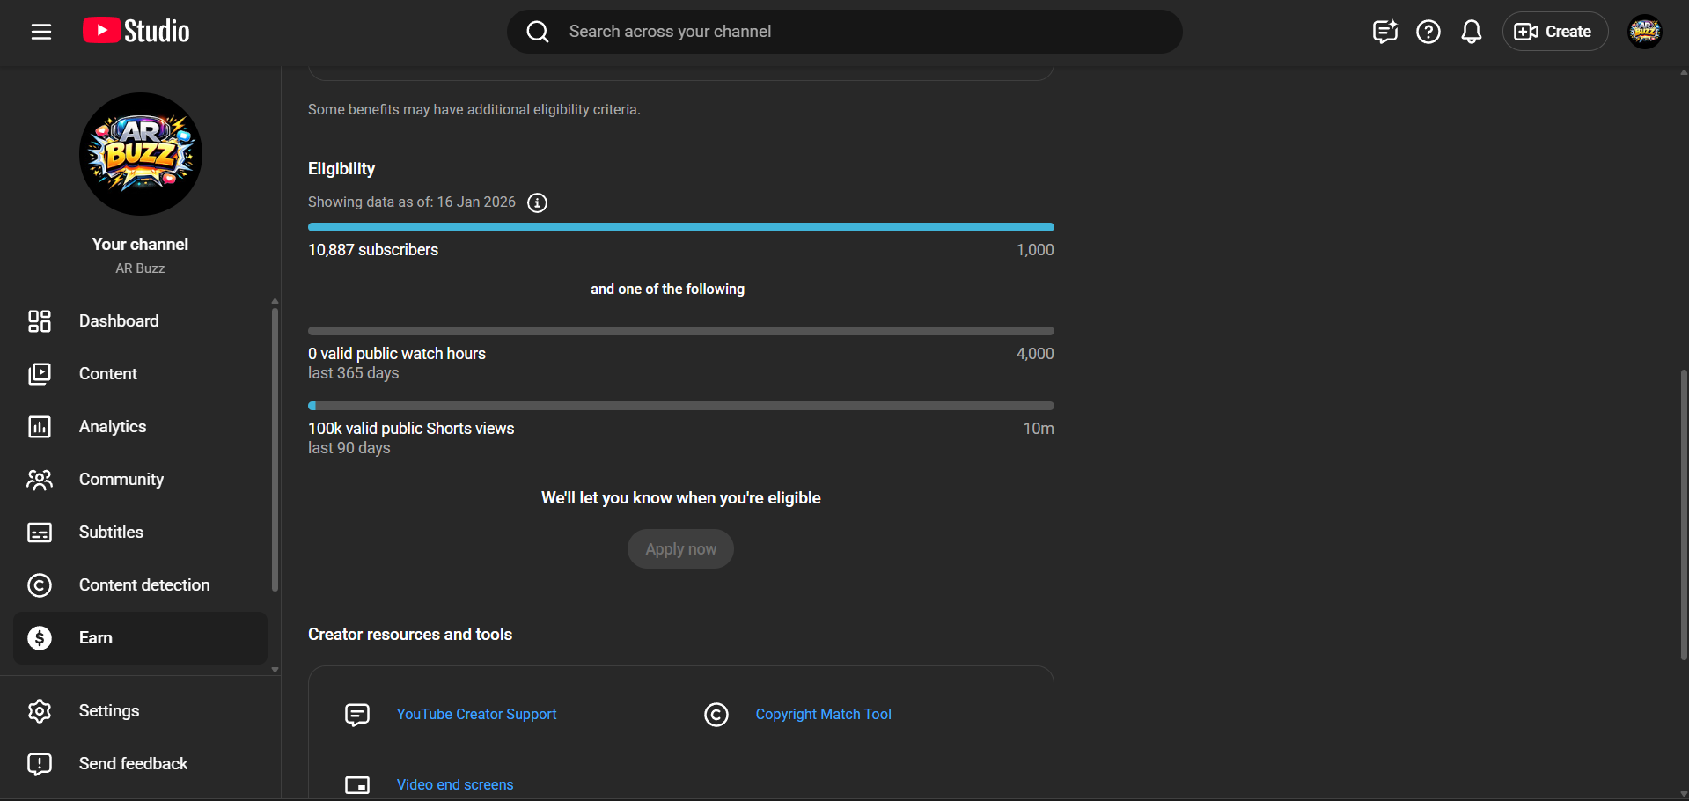Go to Analytics in the sidebar
The image size is (1689, 801).
(x=113, y=427)
